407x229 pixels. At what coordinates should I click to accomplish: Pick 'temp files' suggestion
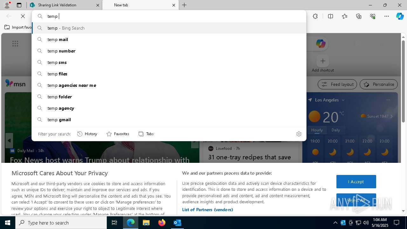coord(169,74)
